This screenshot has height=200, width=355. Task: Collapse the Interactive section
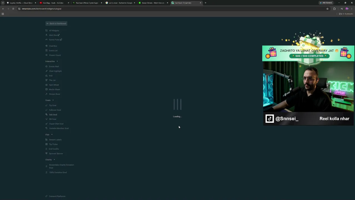tap(57, 61)
